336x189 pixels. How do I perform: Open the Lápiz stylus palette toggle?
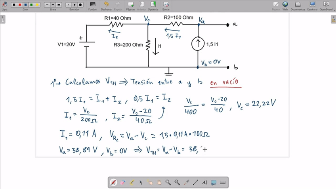[4, 6]
